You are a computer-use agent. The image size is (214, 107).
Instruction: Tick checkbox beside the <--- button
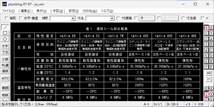159,18
